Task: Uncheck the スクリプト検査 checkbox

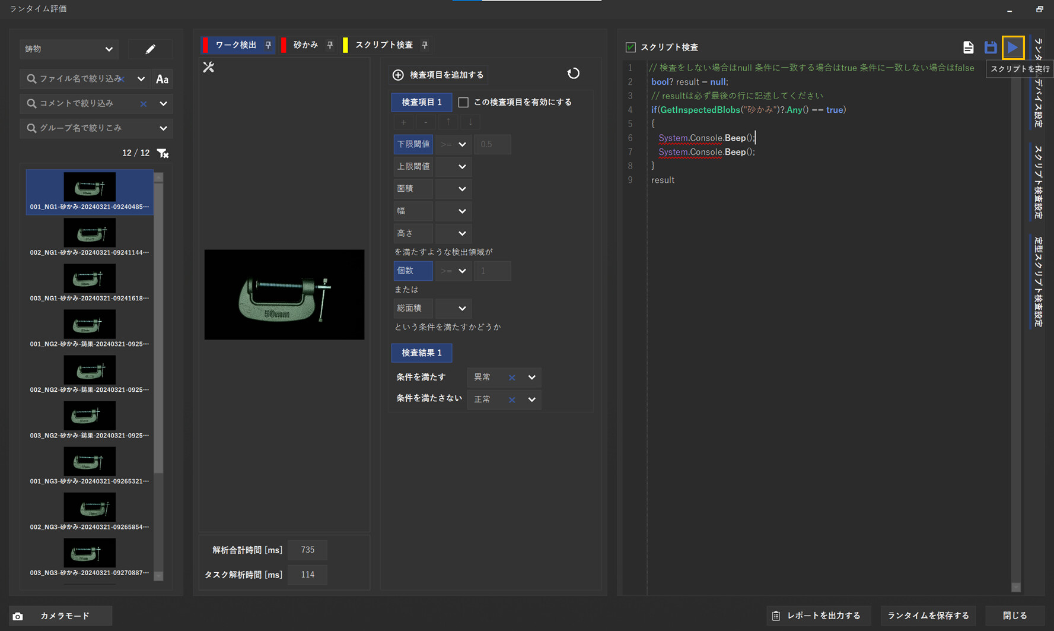Action: tap(631, 47)
